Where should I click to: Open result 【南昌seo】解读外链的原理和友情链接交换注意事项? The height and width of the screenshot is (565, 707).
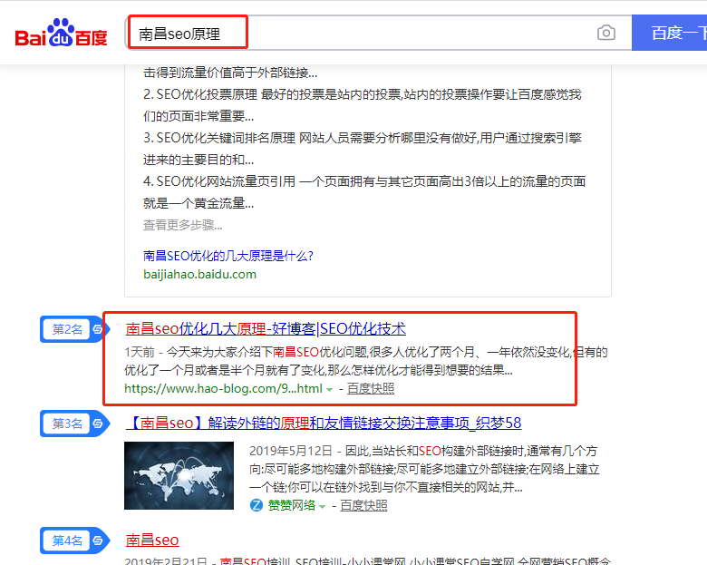(324, 423)
